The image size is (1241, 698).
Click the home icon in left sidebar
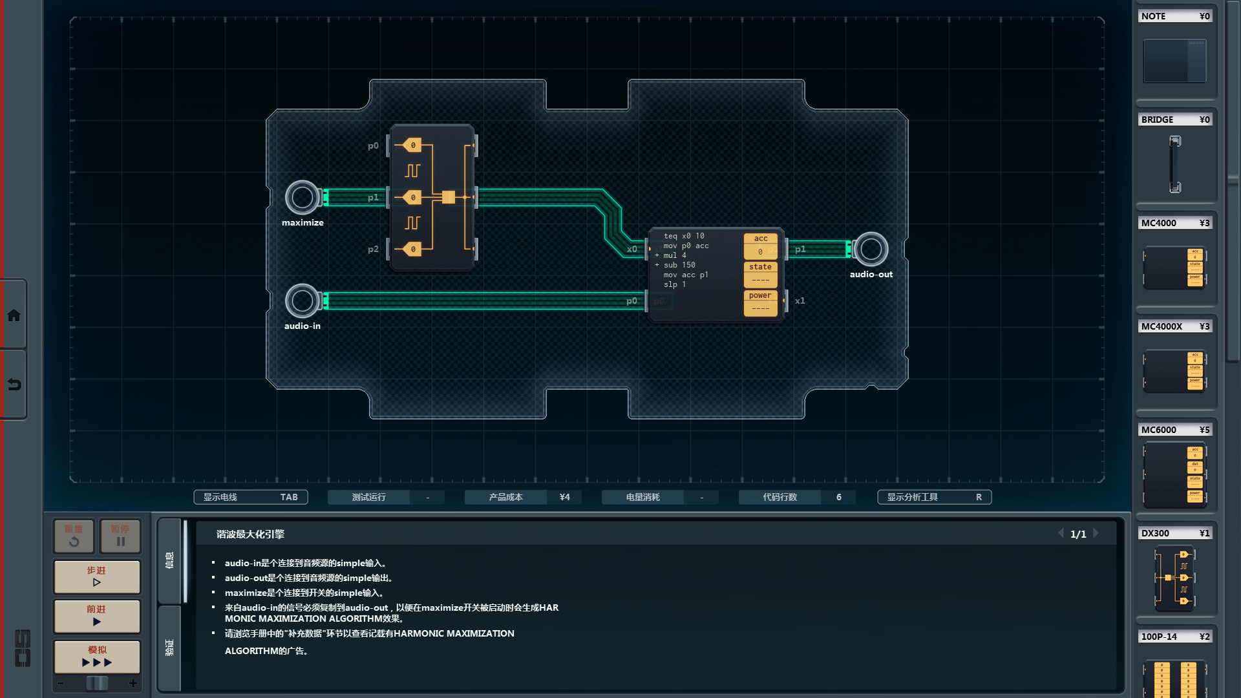[14, 315]
